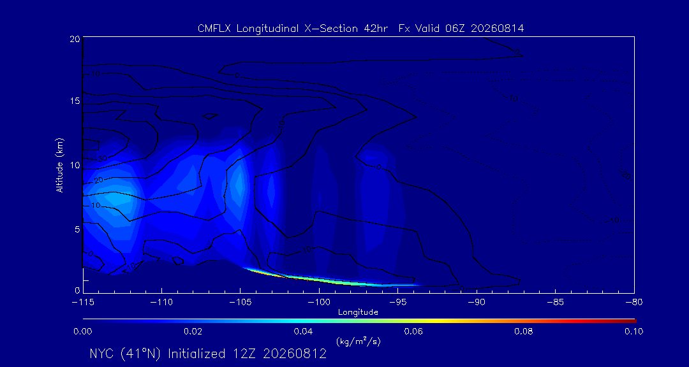Click the -80 longitude tick label
689x367 pixels.
634,303
